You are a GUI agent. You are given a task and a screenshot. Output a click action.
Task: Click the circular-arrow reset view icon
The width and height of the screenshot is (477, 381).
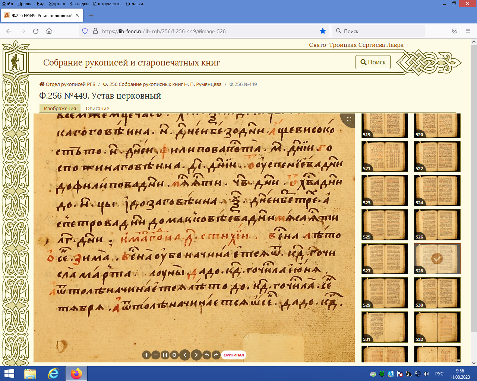coord(174,355)
